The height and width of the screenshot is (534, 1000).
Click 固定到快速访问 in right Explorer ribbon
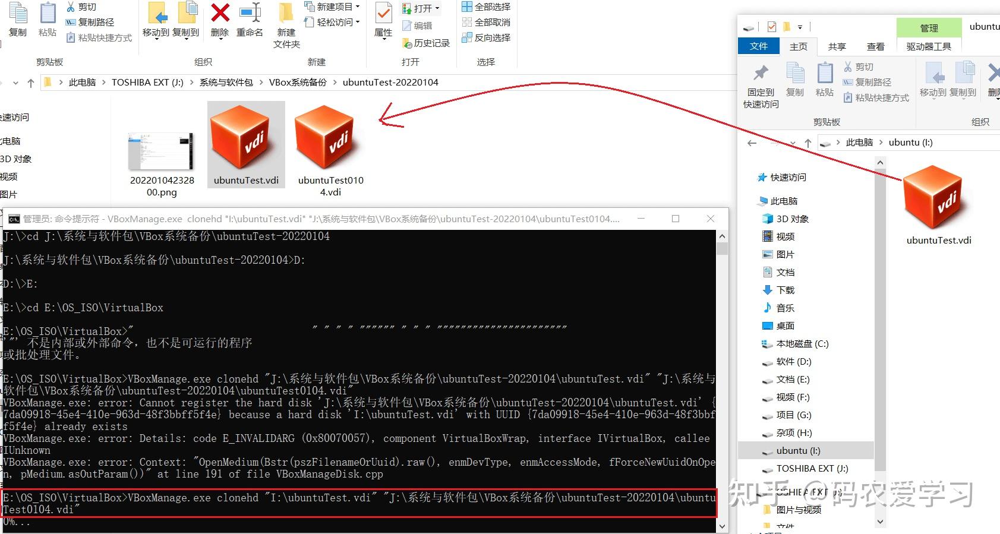click(761, 86)
